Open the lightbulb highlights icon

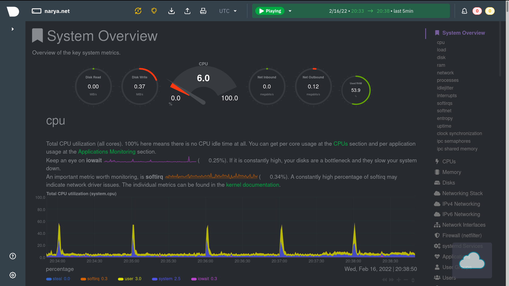tap(154, 11)
